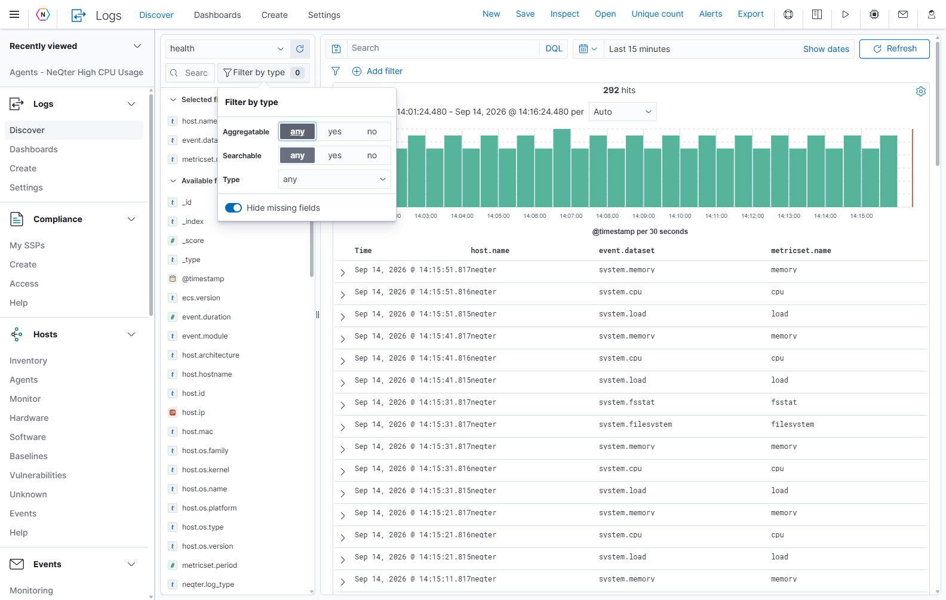This screenshot has height=600, width=946.
Task: Click the Compliance document icon in sidebar
Action: point(17,219)
